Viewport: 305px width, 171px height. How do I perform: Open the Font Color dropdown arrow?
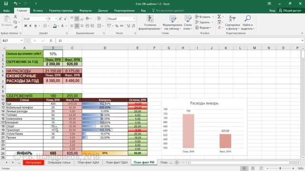pyautogui.click(x=66, y=26)
